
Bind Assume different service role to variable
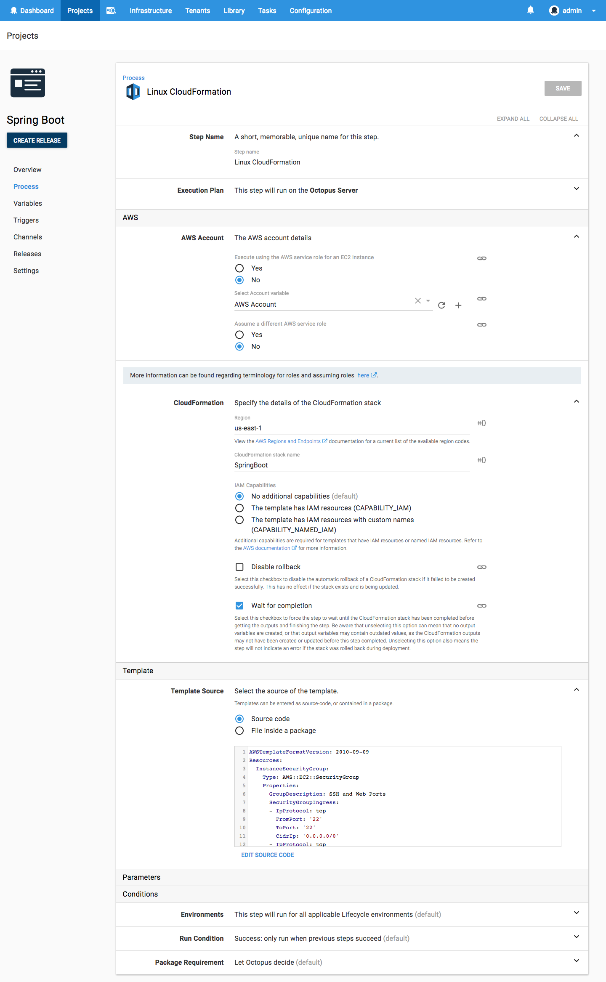[482, 325]
